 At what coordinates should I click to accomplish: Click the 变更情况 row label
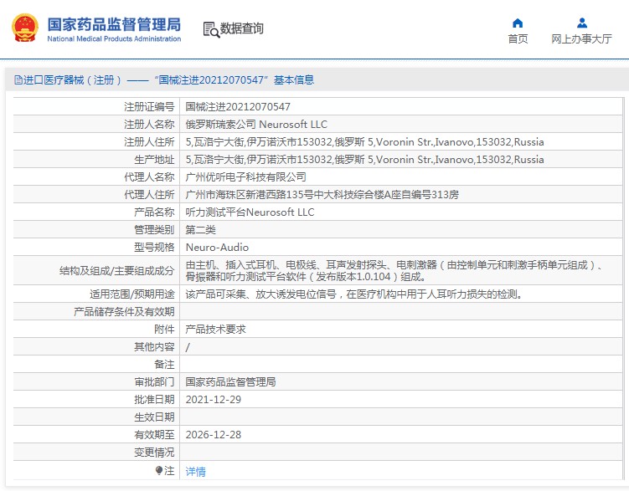pos(154,453)
